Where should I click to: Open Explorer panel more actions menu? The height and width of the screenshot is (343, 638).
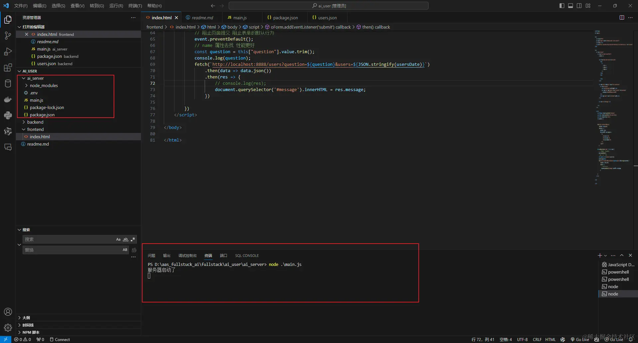coord(133,18)
